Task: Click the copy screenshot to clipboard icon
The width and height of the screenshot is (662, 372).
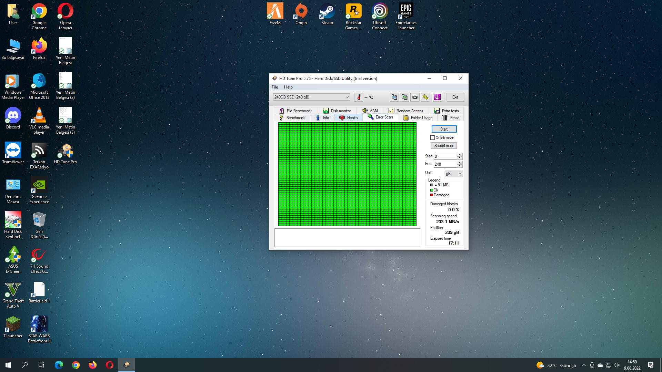Action: (x=404, y=97)
